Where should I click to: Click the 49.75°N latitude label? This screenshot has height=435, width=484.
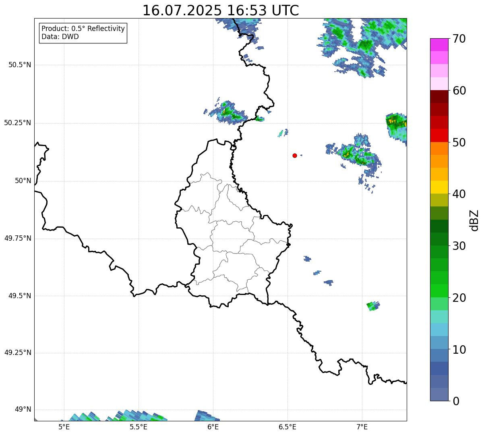coord(17,238)
